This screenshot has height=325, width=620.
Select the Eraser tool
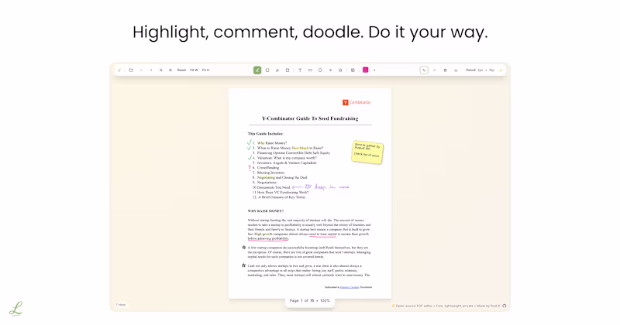(x=277, y=70)
